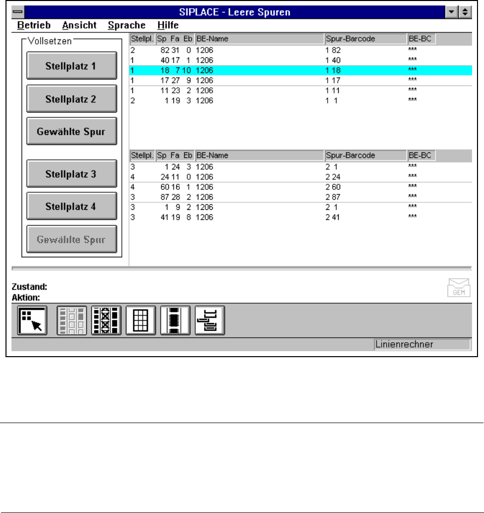Viewport: 484px width, 513px height.
Task: Minimize window with the title bar down arrow
Action: tap(452, 12)
